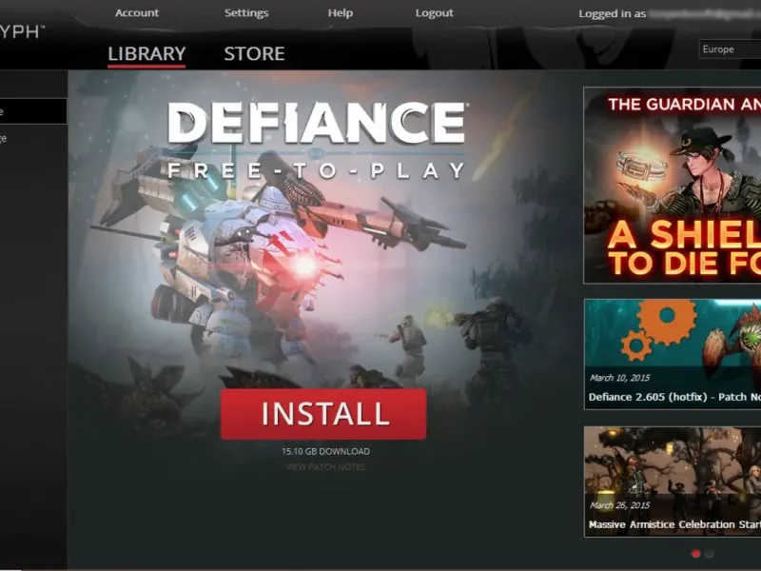Screen dimensions: 761x571
Task: Click the Defiance Free-To-Play title logo
Action: tap(317, 140)
